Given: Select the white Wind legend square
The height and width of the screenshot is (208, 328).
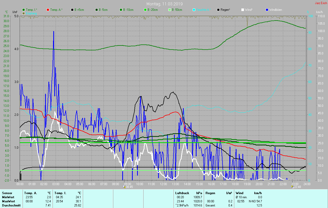Looking at the screenshot, I should click(243, 10).
